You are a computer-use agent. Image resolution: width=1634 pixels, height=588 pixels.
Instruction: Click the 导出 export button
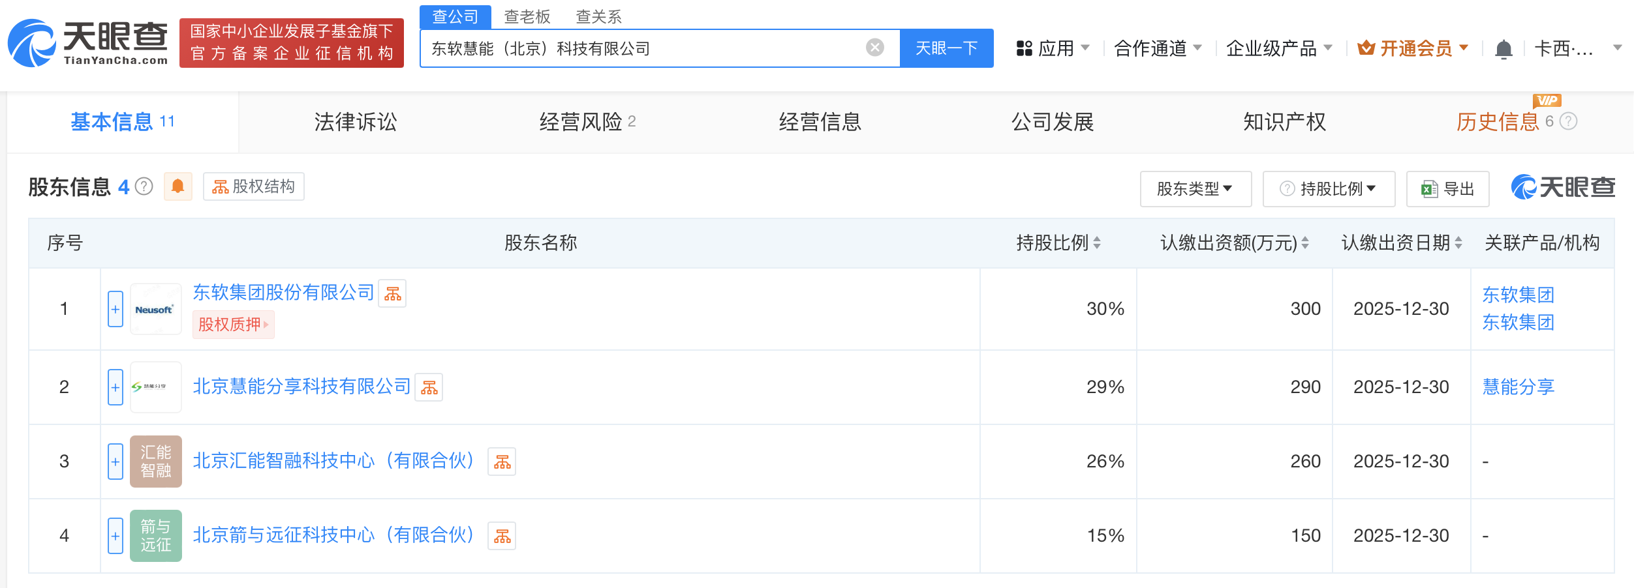coord(1447,189)
